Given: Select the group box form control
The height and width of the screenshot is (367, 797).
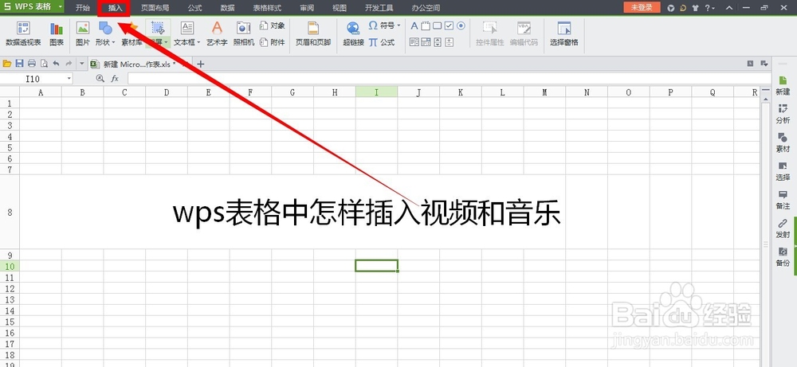Looking at the screenshot, I should [426, 26].
